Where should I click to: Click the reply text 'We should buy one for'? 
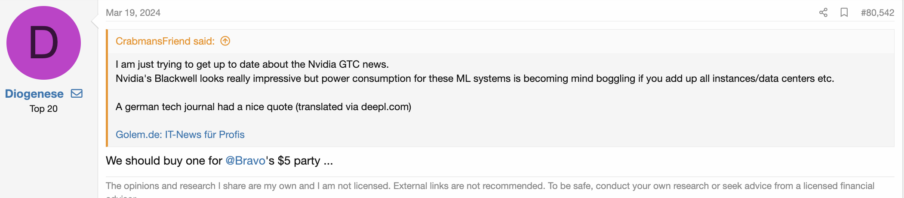pyautogui.click(x=164, y=161)
